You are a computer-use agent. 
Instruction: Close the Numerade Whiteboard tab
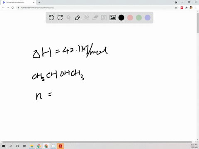pyautogui.click(x=34, y=2)
